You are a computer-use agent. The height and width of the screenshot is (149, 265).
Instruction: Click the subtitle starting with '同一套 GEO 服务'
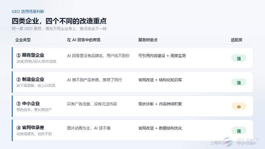(x=59, y=29)
